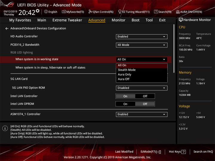
Task: Switch to EzMode(F7)
Action: pos(151,152)
